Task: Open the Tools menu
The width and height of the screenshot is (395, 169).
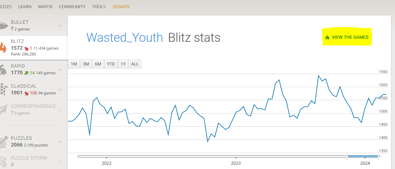Action: coord(99,7)
